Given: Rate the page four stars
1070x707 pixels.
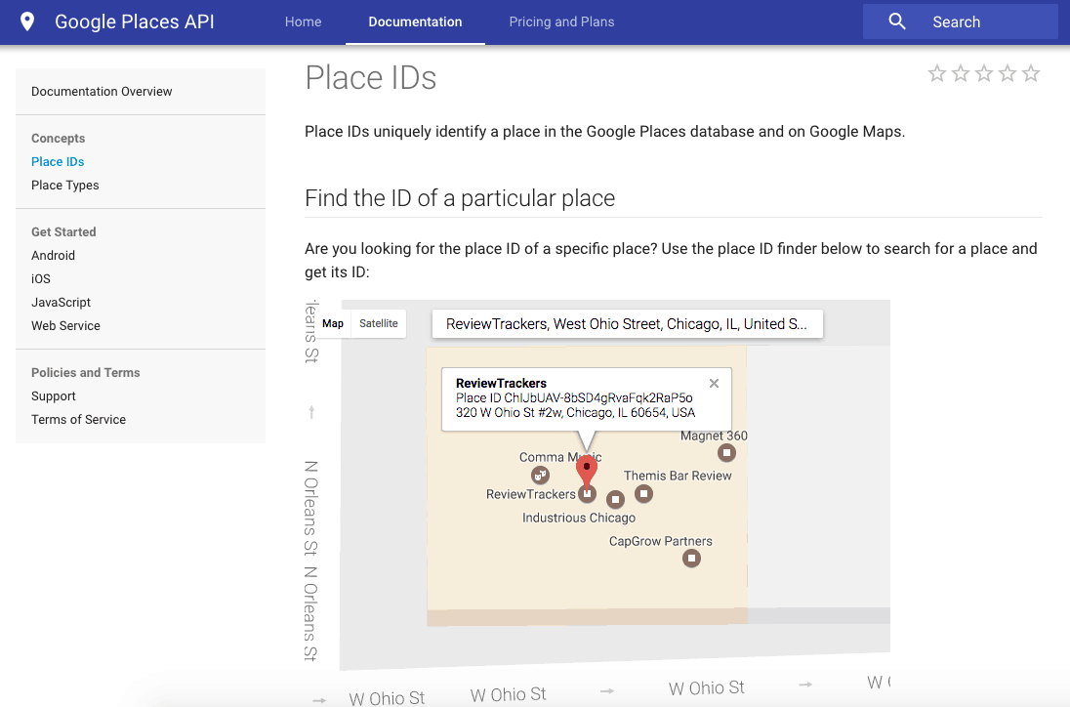Looking at the screenshot, I should coord(1008,73).
